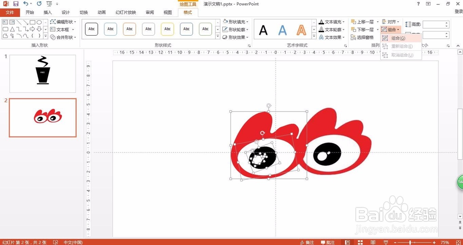Switch to the Home (开始) tab
The width and height of the screenshot is (463, 245).
click(x=30, y=12)
